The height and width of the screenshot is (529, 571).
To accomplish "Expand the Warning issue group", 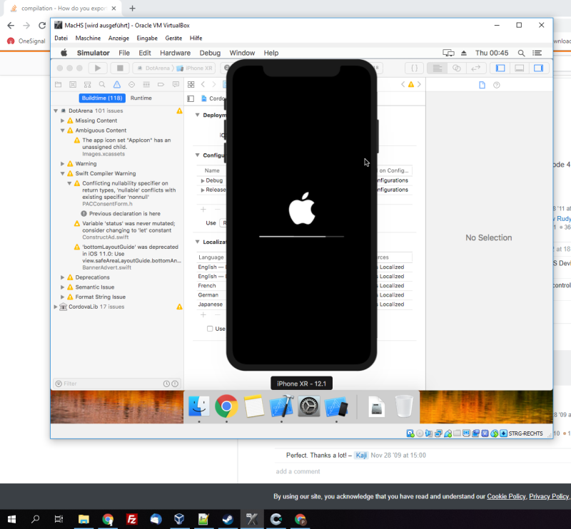I will (62, 164).
